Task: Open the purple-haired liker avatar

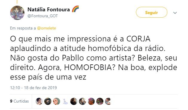Action: (91, 101)
